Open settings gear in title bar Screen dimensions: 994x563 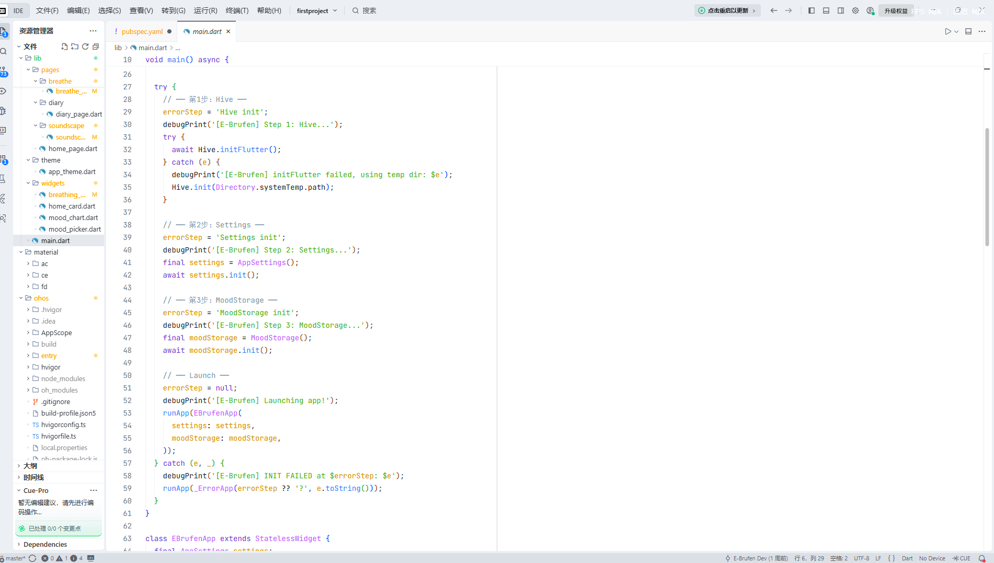click(x=855, y=10)
